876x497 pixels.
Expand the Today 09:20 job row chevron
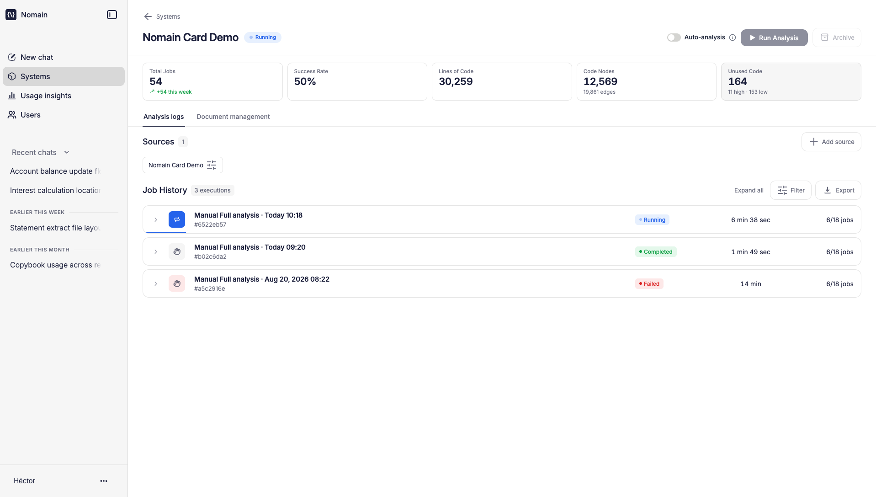point(156,251)
